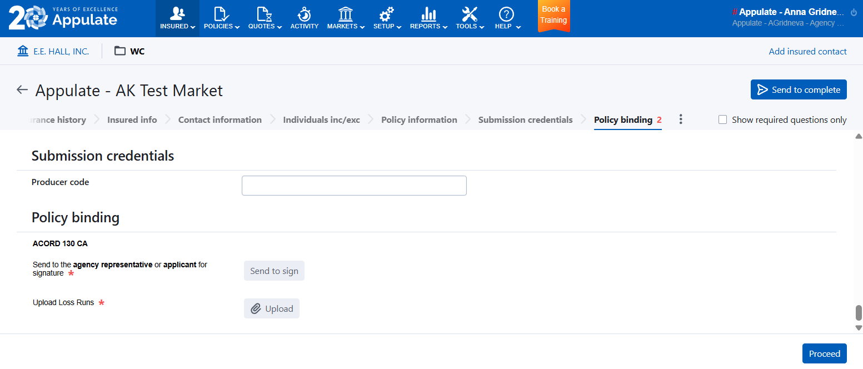This screenshot has width=863, height=369.
Task: Click the scrollbar up arrow
Action: (x=859, y=136)
